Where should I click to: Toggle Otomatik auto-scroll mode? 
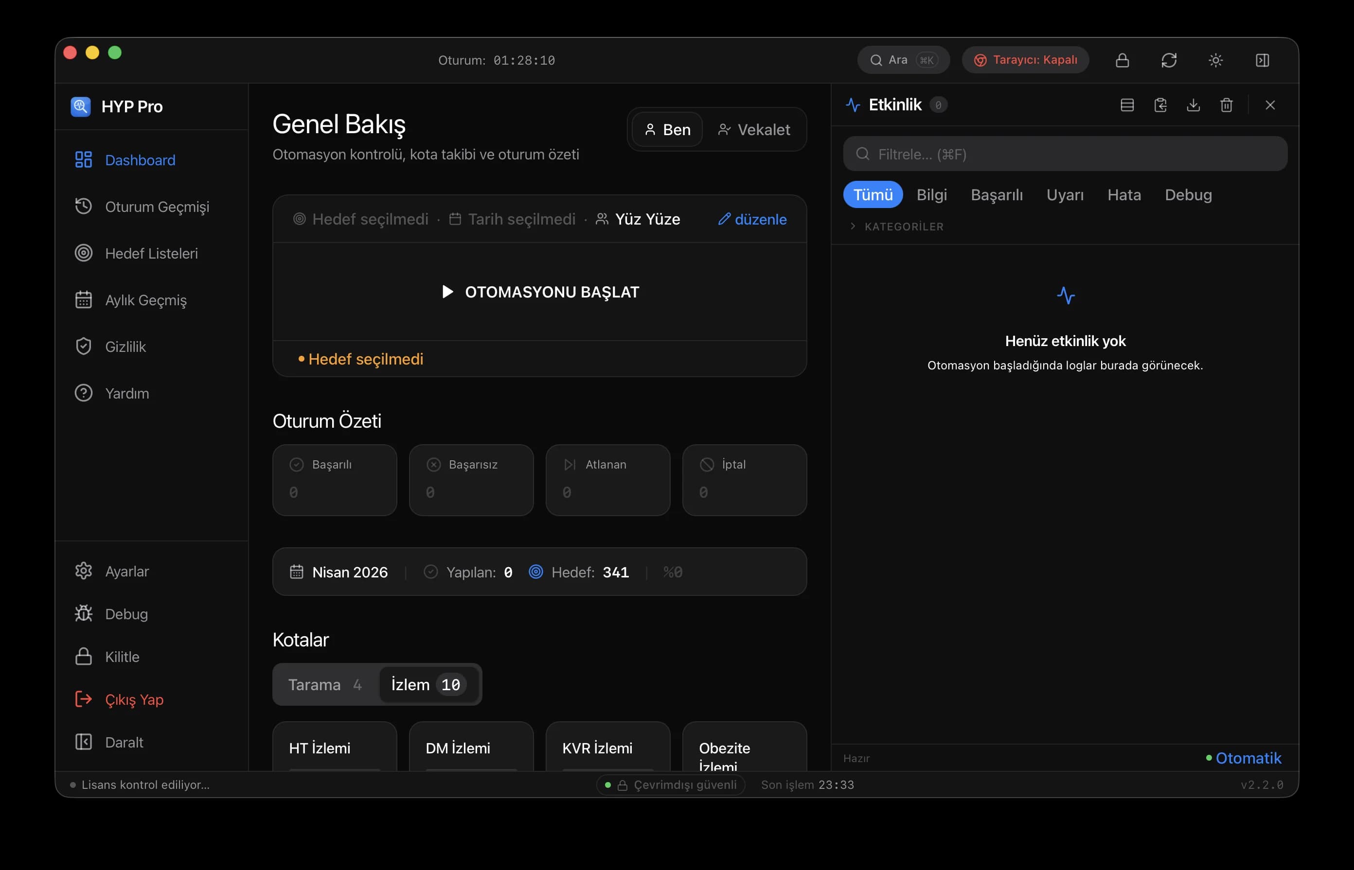[1243, 758]
